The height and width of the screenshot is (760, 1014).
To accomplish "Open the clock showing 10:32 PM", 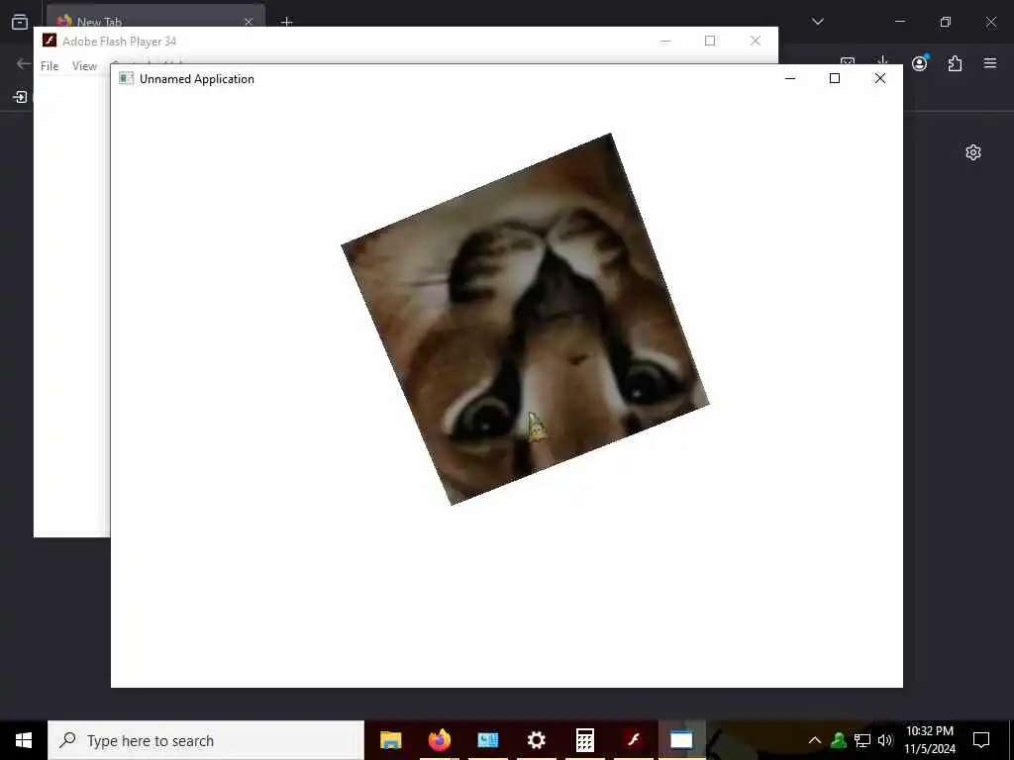I will pyautogui.click(x=929, y=740).
